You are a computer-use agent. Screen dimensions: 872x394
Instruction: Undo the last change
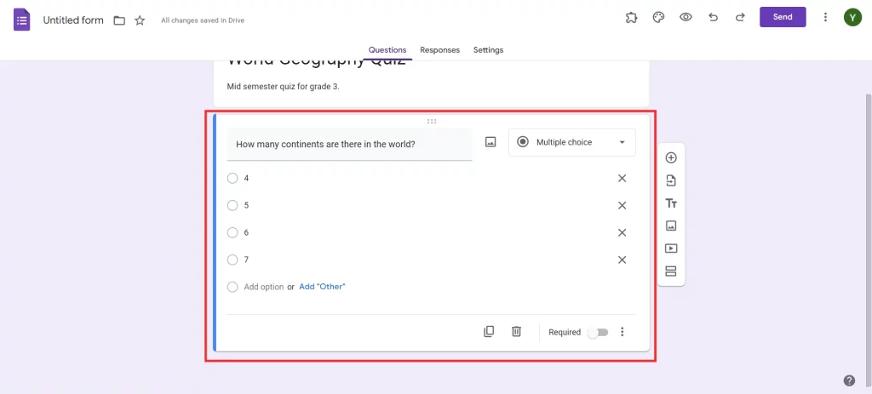(713, 17)
